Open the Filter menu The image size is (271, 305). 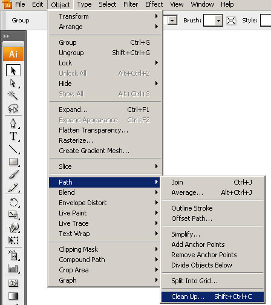pyautogui.click(x=131, y=4)
